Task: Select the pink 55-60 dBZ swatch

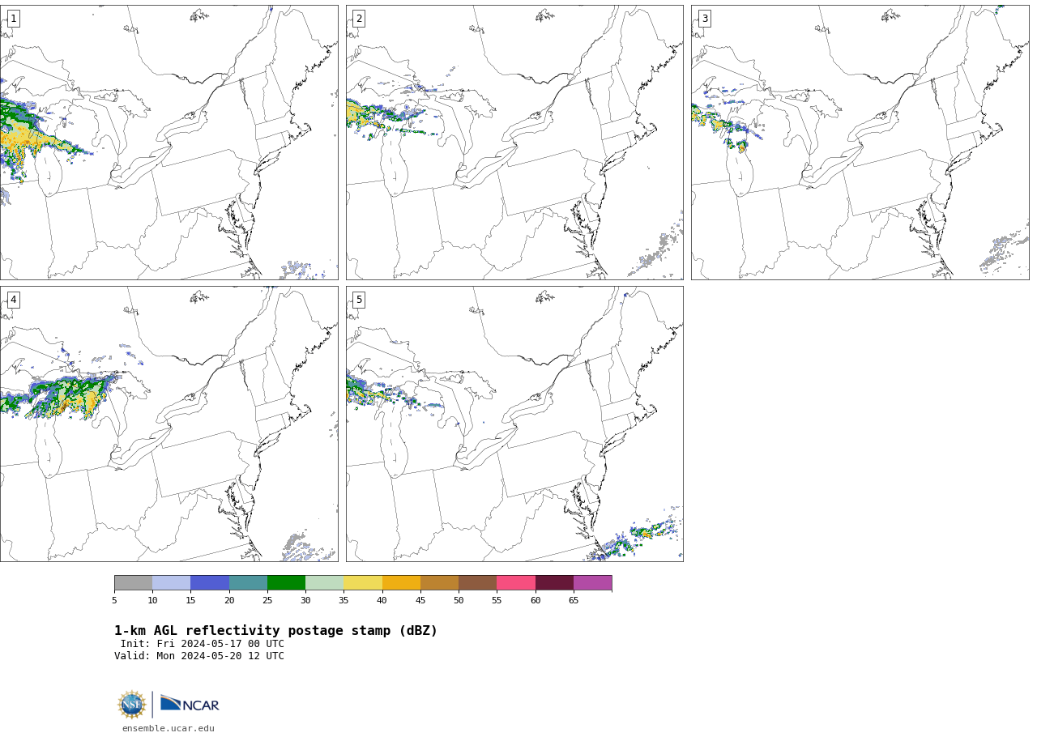Action: [x=516, y=583]
